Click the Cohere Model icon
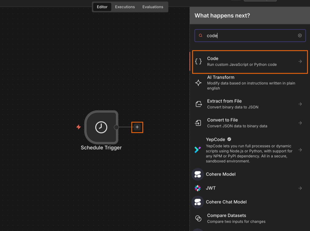Viewport: 310px width, 231px height. (x=198, y=174)
